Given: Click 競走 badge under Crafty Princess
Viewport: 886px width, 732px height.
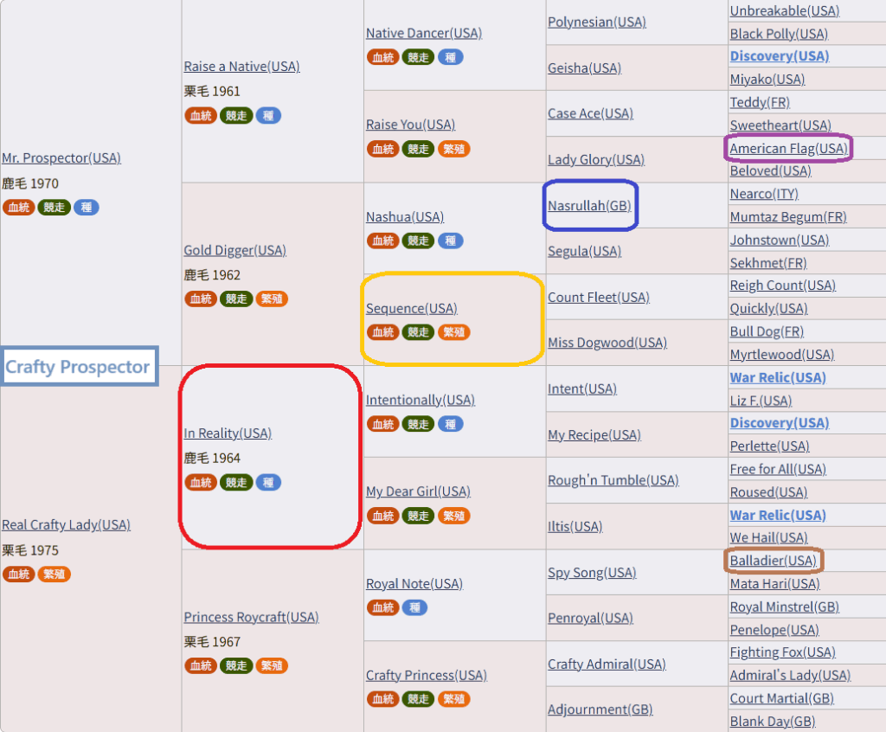Looking at the screenshot, I should coord(418,699).
